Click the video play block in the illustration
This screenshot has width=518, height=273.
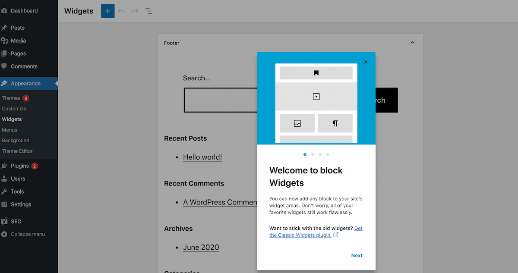316,97
